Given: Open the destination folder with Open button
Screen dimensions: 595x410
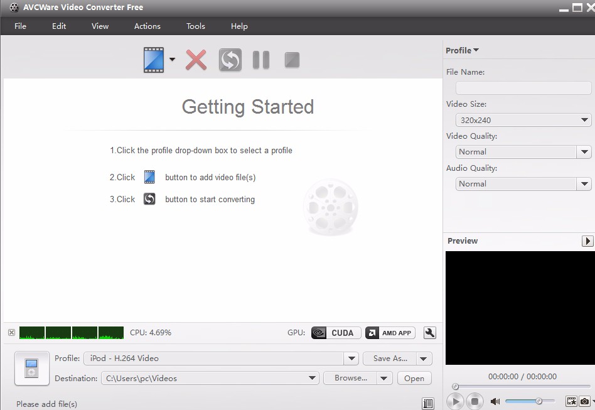Looking at the screenshot, I should click(414, 378).
